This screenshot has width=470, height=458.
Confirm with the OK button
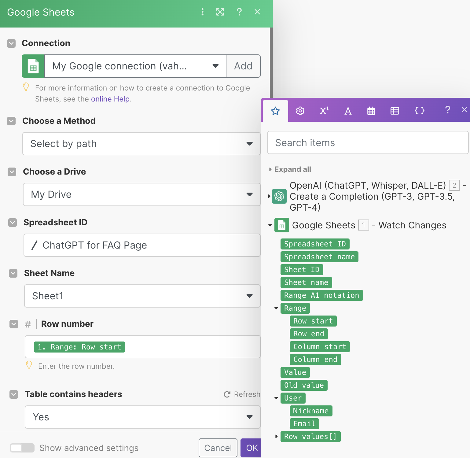(251, 448)
